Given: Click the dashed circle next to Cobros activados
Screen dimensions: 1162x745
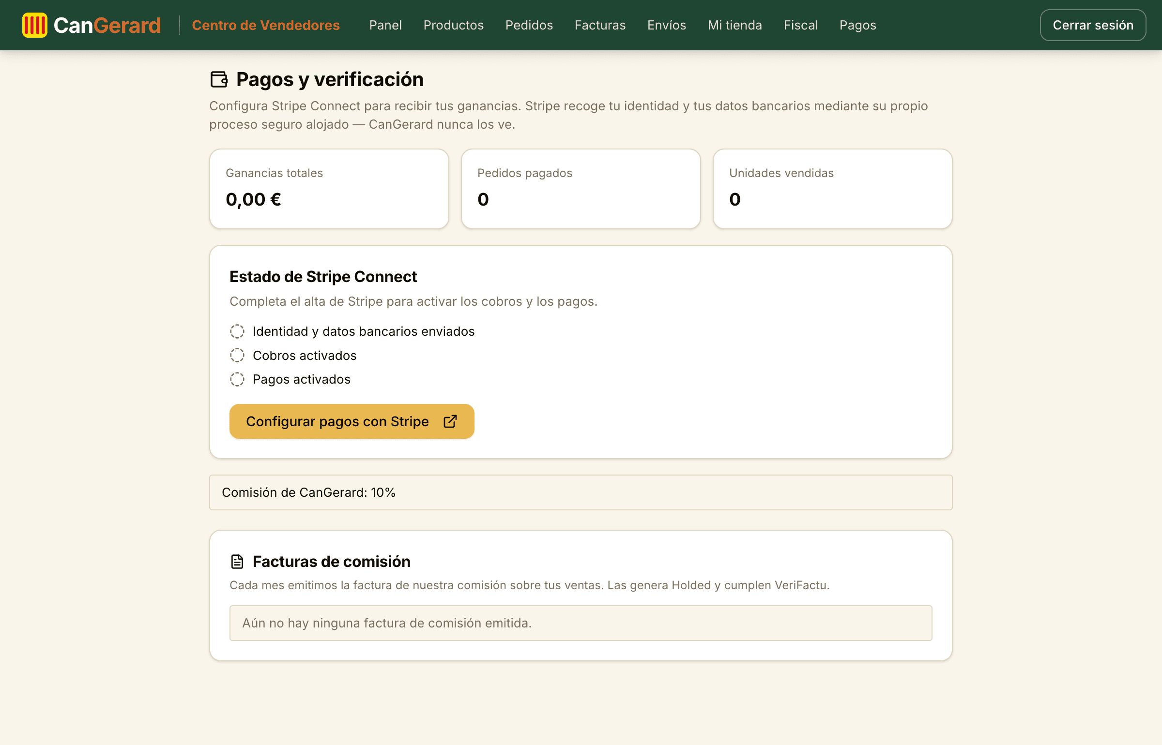Looking at the screenshot, I should 237,356.
